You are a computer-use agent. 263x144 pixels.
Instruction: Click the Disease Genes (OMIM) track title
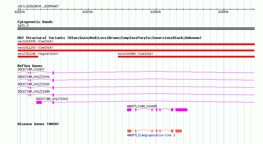(x=38, y=124)
